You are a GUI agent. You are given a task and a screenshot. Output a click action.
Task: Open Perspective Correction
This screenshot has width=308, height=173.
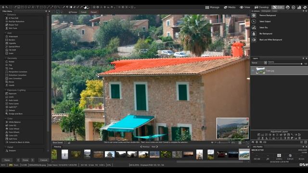(16, 72)
